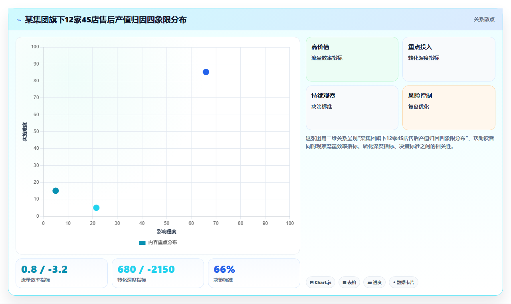Click the 表格 tag chip

[349, 282]
